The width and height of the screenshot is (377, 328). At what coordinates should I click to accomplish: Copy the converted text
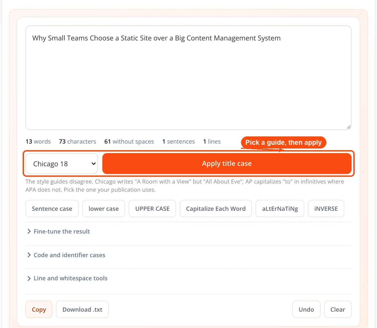[x=39, y=309]
